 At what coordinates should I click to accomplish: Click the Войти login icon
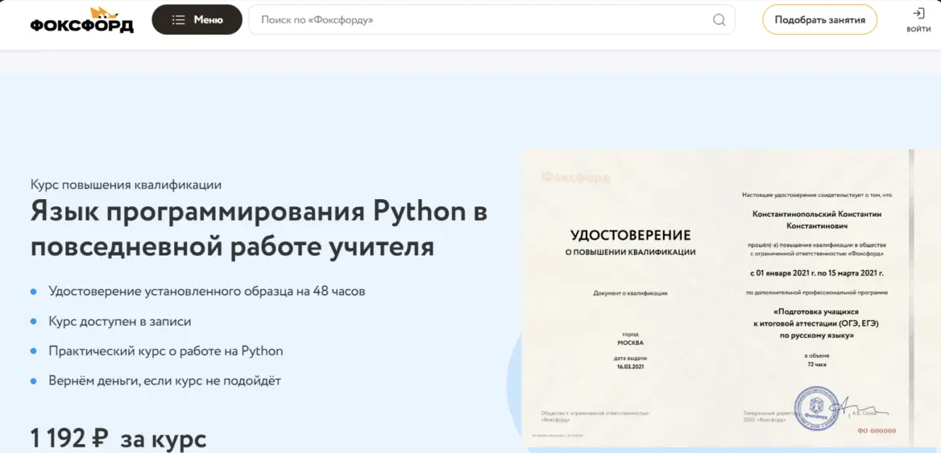click(918, 20)
